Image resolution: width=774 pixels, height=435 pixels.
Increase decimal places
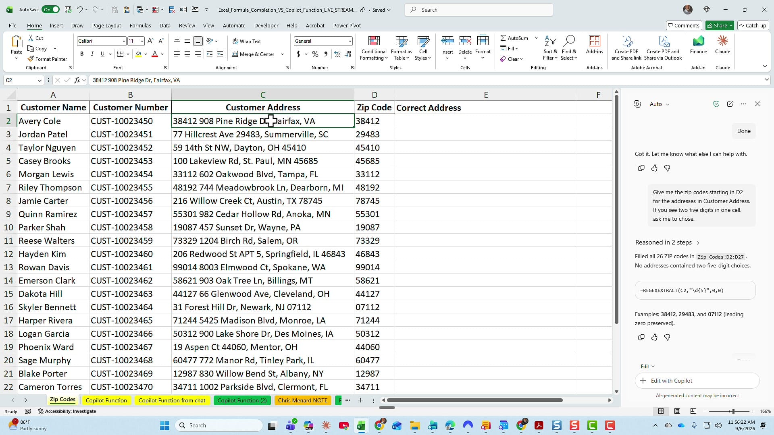pos(337,54)
